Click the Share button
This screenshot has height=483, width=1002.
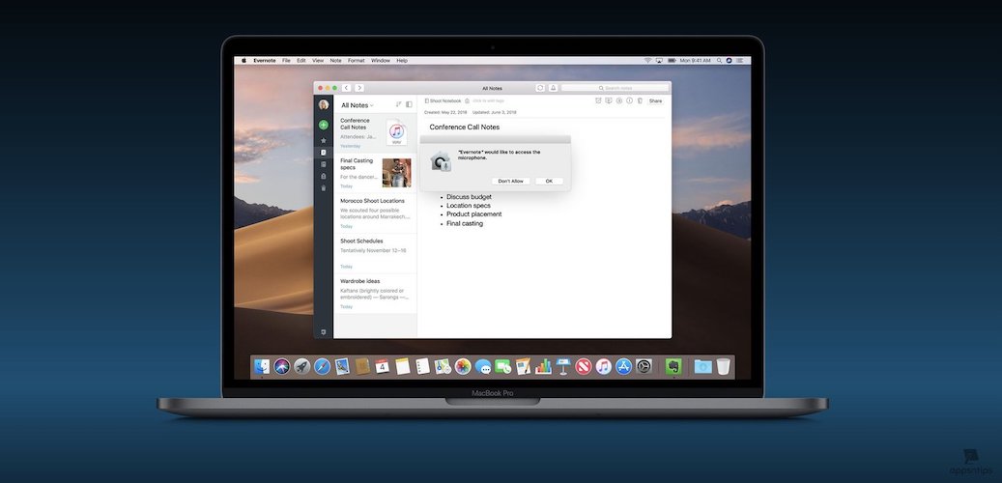(x=655, y=100)
